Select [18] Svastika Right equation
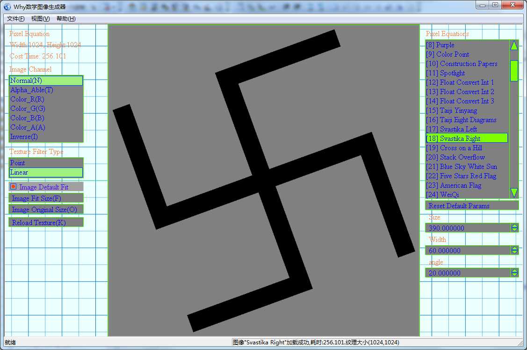The image size is (527, 350). click(467, 138)
